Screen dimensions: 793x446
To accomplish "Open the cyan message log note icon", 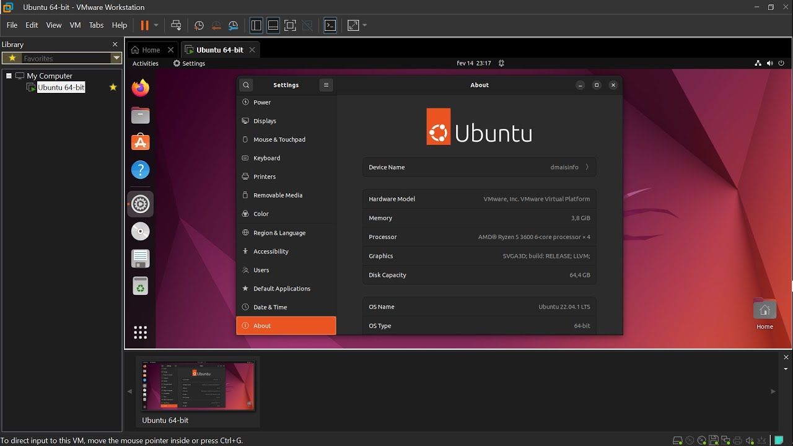I will pos(779,440).
